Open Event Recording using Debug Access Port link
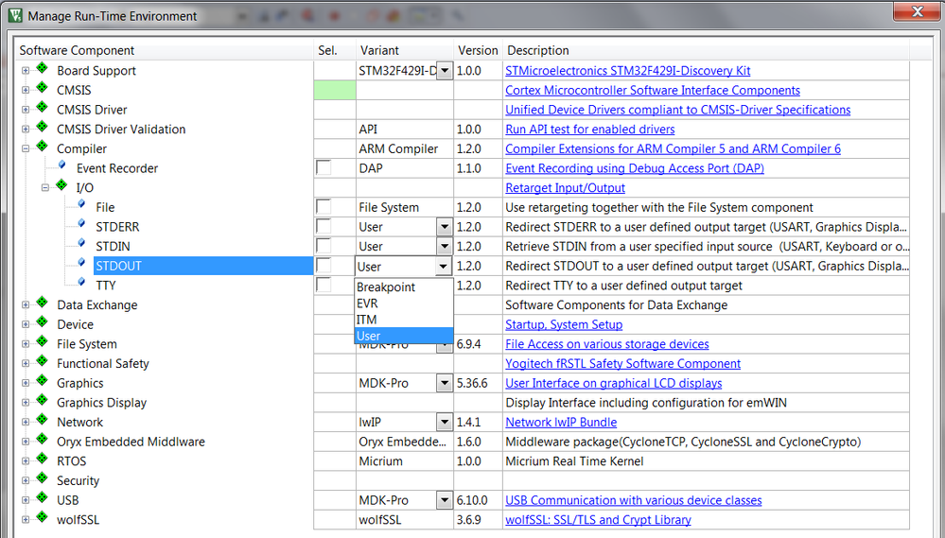 [635, 168]
